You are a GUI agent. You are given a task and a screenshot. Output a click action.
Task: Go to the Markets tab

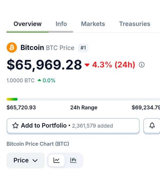93,24
